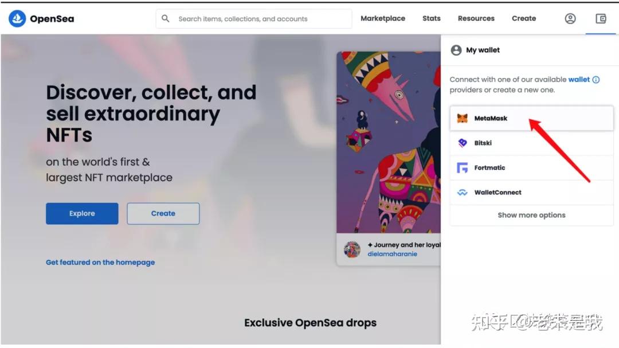The width and height of the screenshot is (619, 348).
Task: Select WalletConnect wallet option
Action: pos(531,193)
